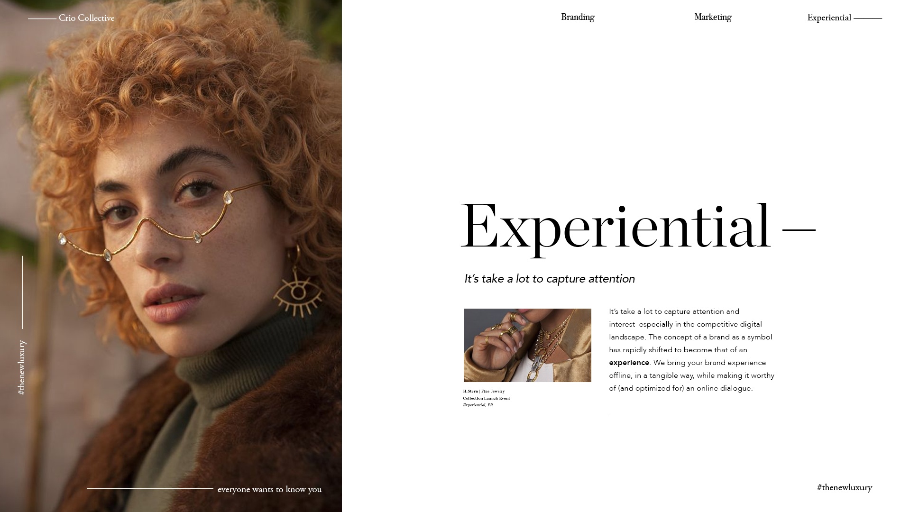This screenshot has height=512, width=910.
Task: Click the bottom-right #thenewluxury hashtag
Action: tap(844, 487)
